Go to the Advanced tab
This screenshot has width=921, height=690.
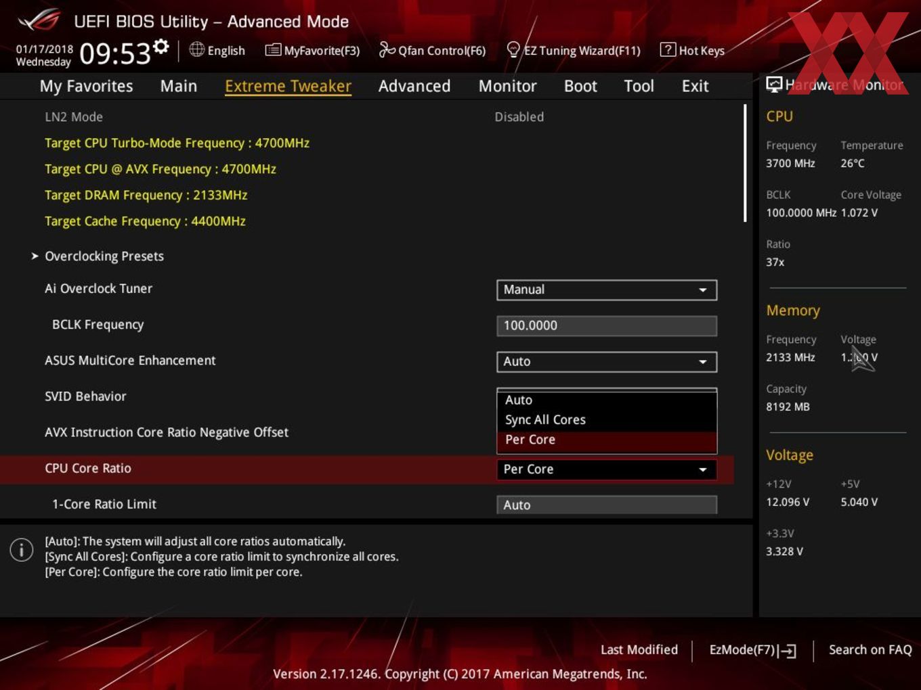click(414, 86)
